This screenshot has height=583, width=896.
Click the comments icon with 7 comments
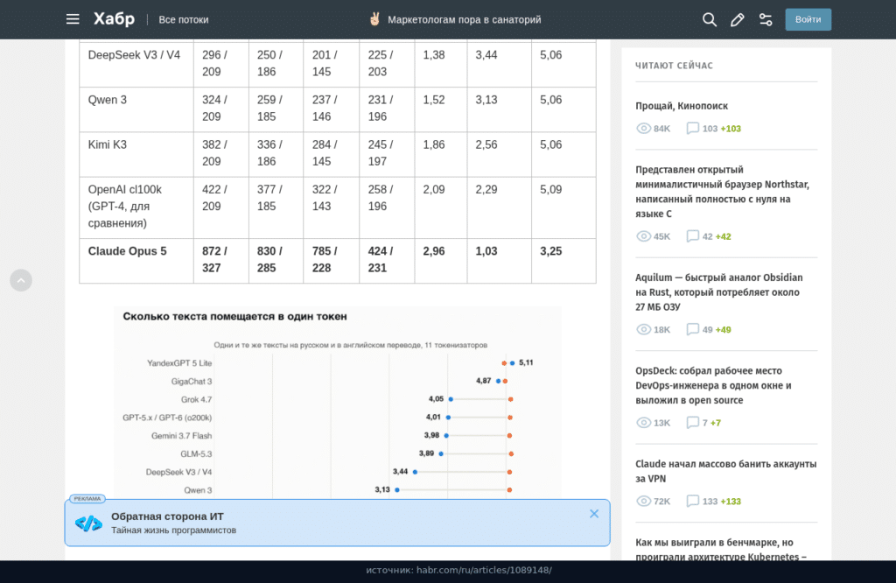coord(693,423)
